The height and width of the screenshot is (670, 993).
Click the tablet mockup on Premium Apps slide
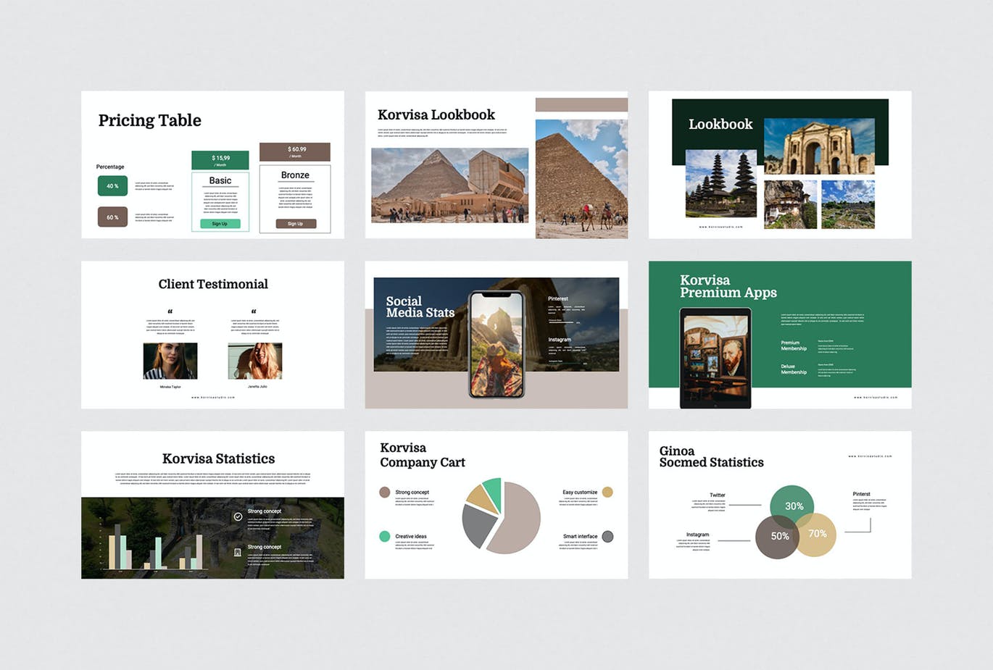715,358
